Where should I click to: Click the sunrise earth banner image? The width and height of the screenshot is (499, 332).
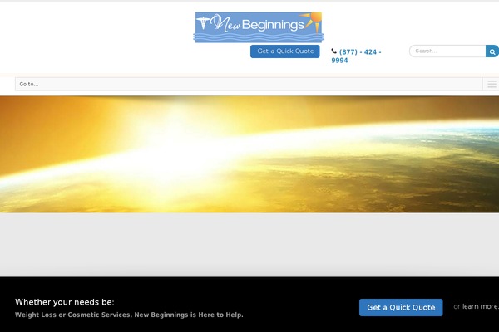(249, 154)
